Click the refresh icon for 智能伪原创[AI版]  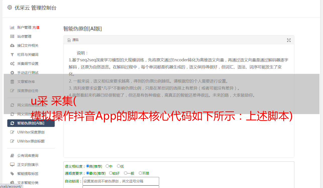pos(12,123)
